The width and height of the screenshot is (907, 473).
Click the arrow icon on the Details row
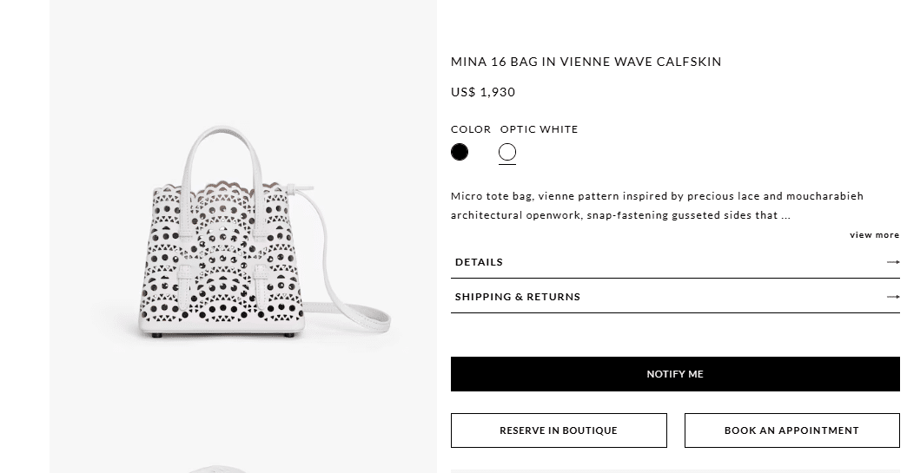coord(892,262)
